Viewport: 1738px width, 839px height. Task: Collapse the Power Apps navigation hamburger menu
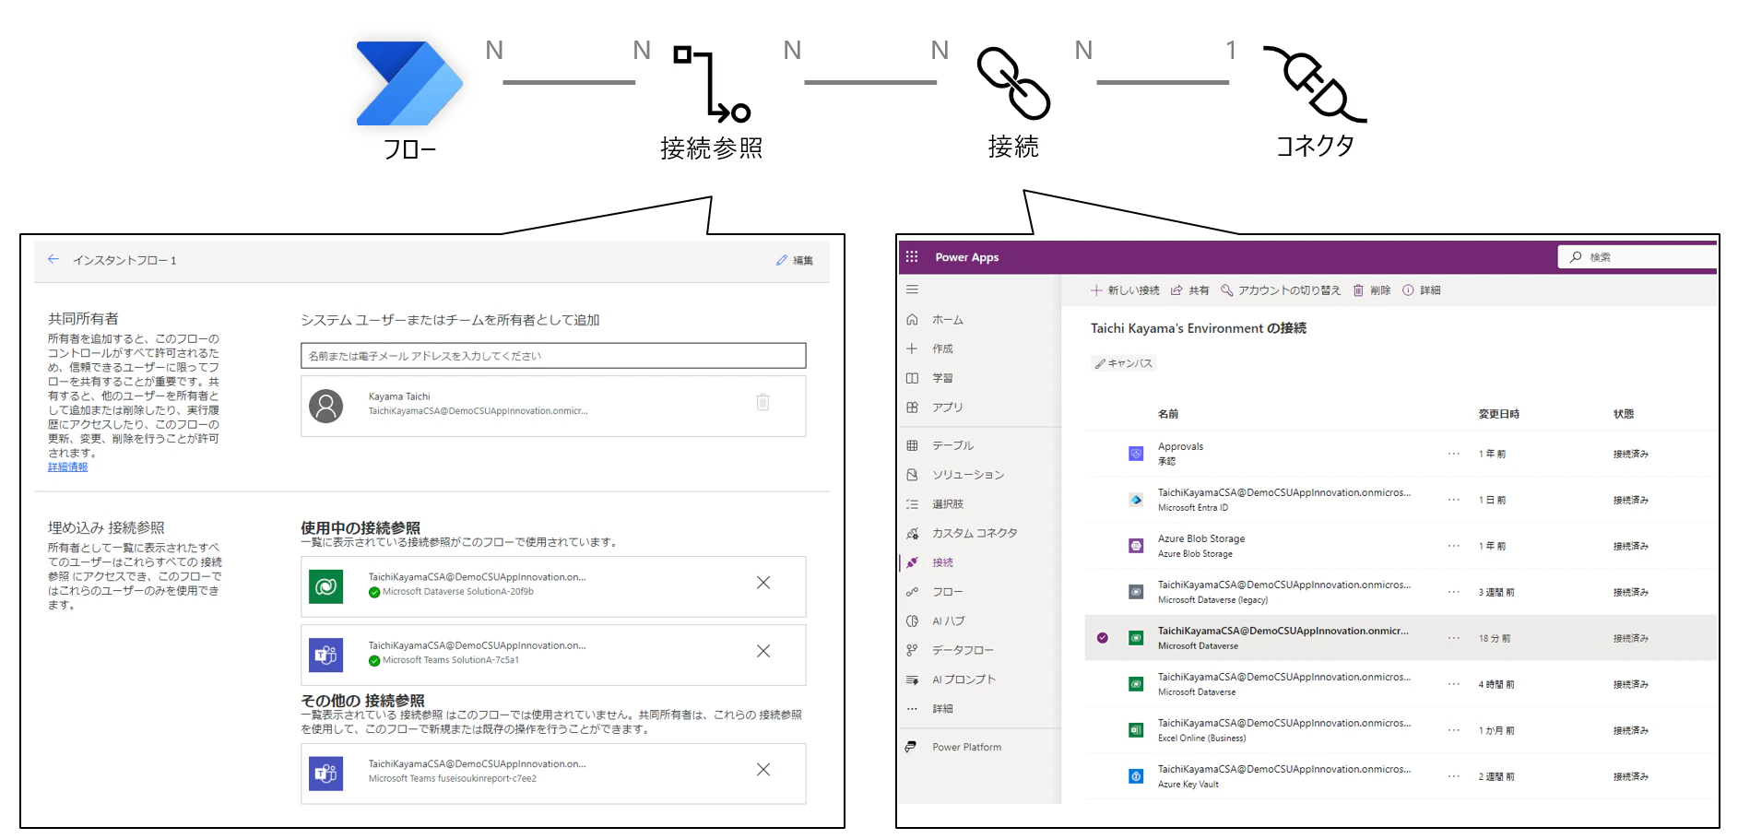[912, 290]
